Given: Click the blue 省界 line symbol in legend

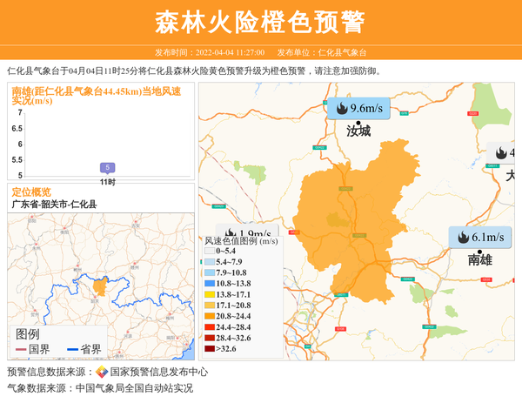Looking at the screenshot, I should click(x=72, y=349).
